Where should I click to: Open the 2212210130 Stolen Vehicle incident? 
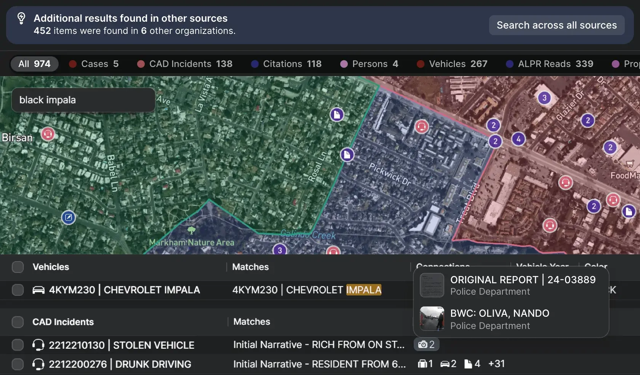click(122, 345)
